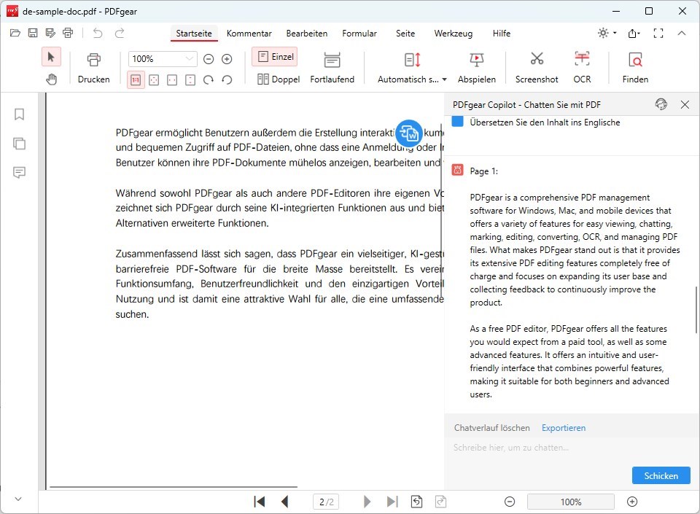Start the Abspielen presentation mode
The width and height of the screenshot is (700, 514).
(476, 68)
